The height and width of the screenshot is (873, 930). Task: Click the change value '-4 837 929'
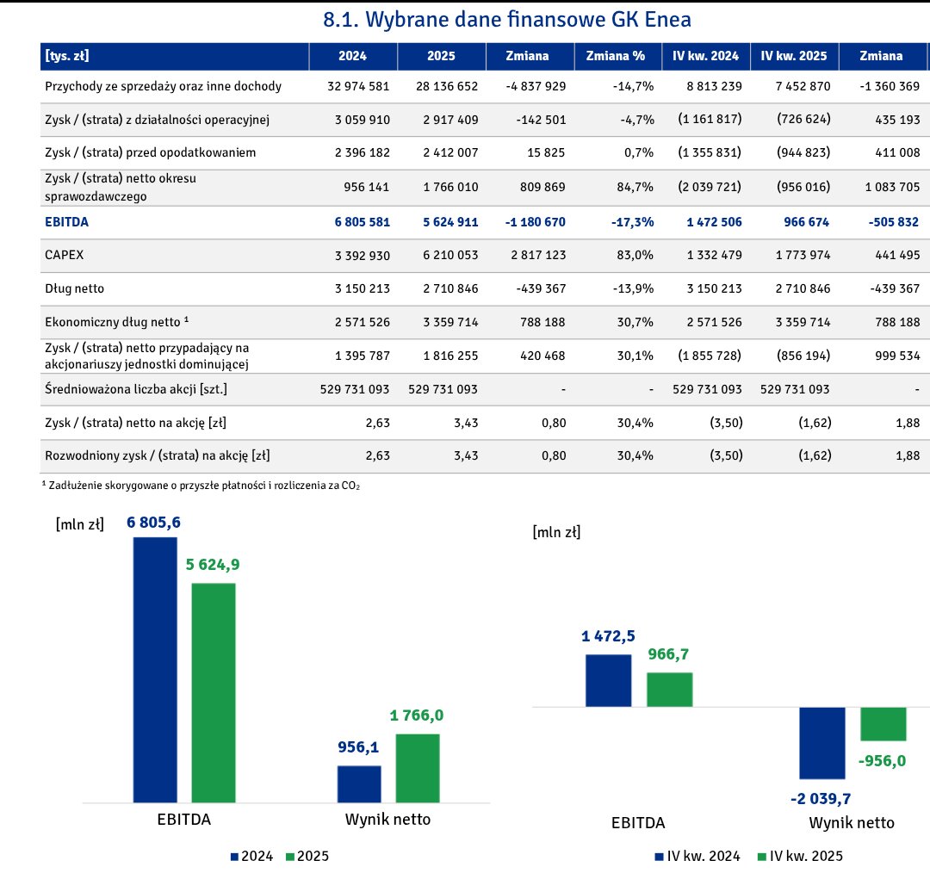click(x=536, y=87)
